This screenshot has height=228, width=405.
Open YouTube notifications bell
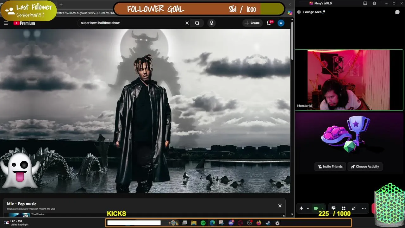269,23
